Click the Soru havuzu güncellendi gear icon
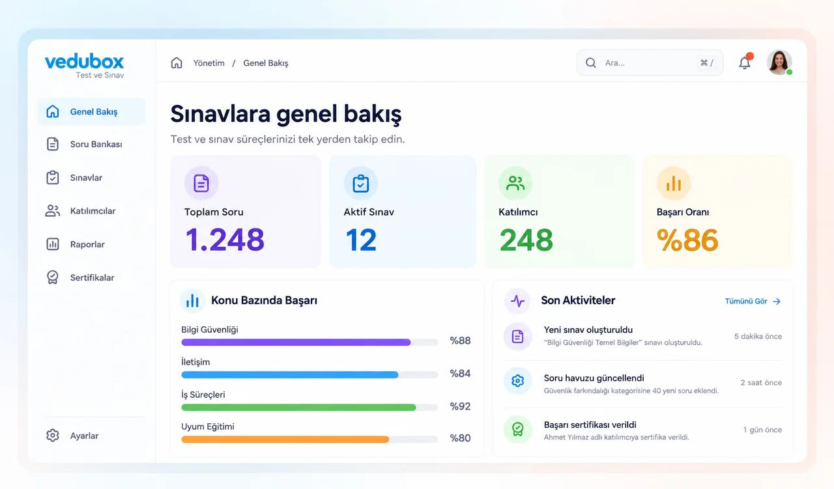Screen dimensions: 834x489 [518, 381]
